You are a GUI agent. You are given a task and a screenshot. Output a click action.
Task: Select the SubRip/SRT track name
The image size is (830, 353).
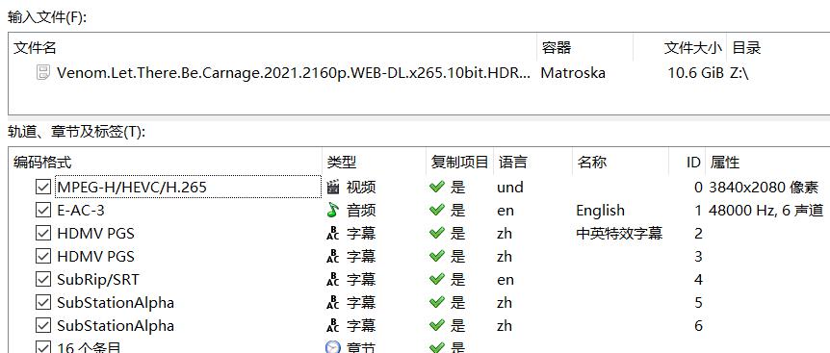[98, 280]
